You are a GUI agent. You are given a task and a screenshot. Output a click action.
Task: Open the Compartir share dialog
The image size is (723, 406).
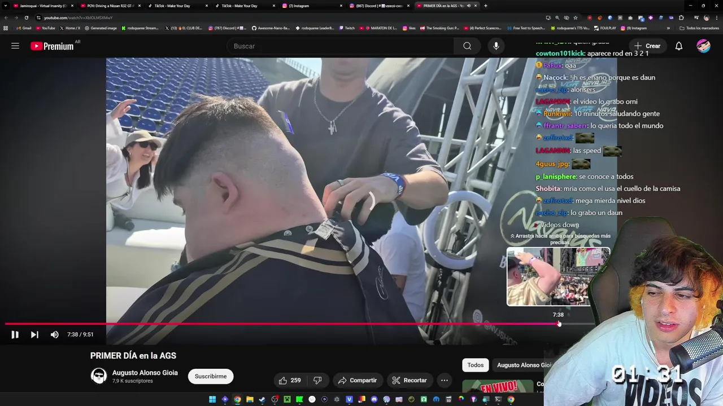[358, 381]
